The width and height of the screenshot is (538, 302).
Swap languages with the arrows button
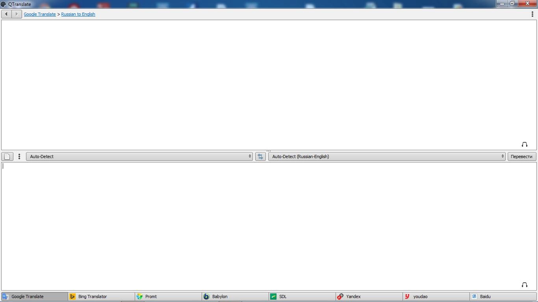point(260,157)
